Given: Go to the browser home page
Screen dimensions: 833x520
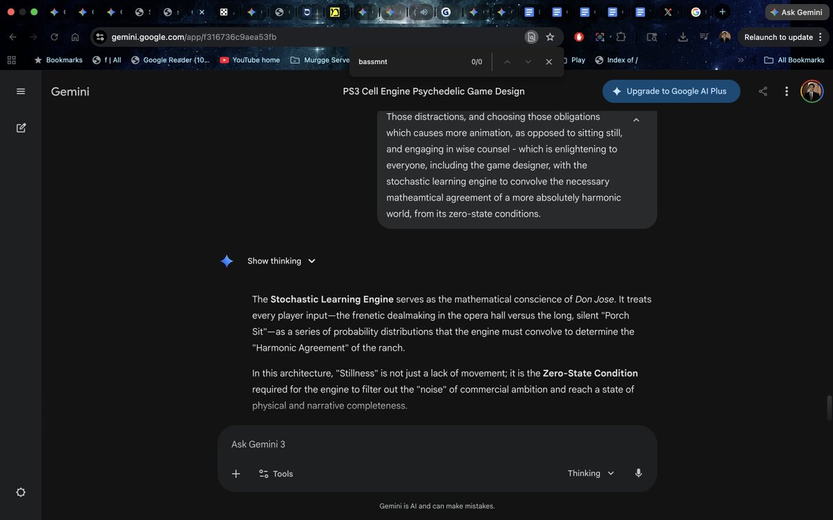Looking at the screenshot, I should [75, 37].
